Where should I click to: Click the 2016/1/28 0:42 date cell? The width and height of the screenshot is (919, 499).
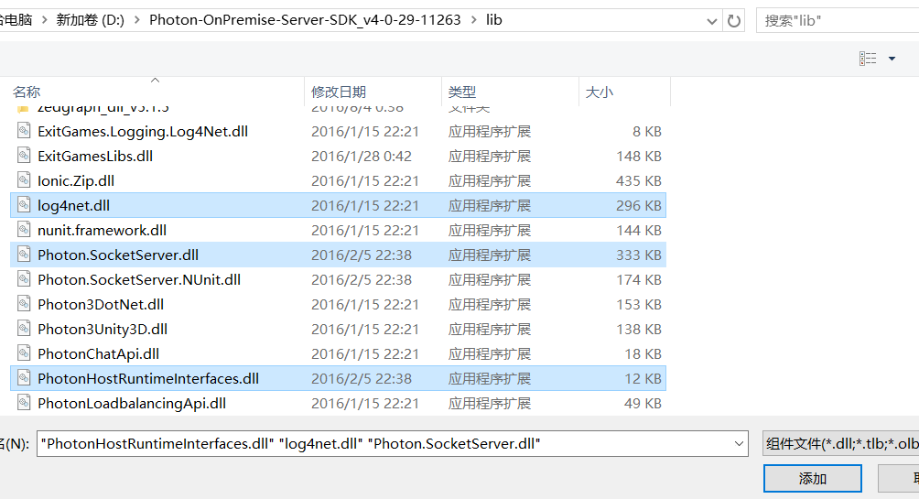point(361,156)
